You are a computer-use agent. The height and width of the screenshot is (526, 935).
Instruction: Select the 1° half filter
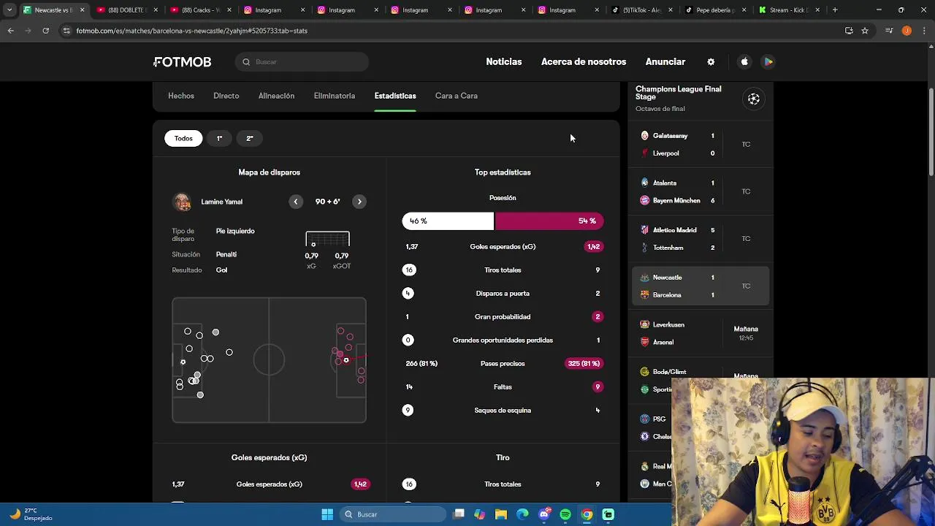219,138
